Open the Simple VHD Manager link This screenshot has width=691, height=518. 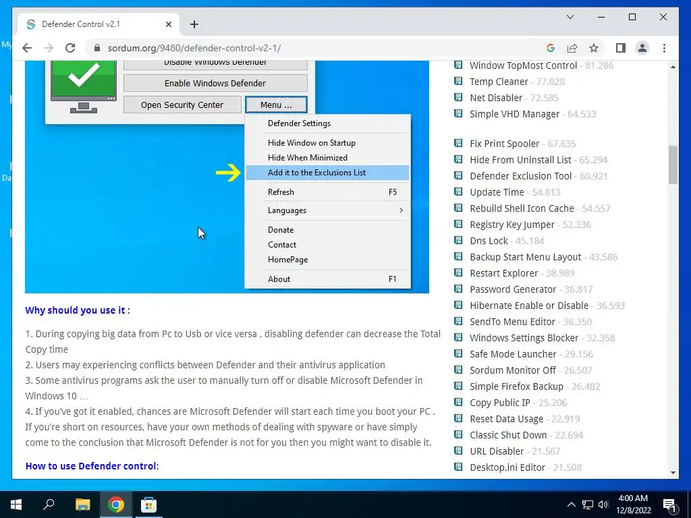[514, 114]
